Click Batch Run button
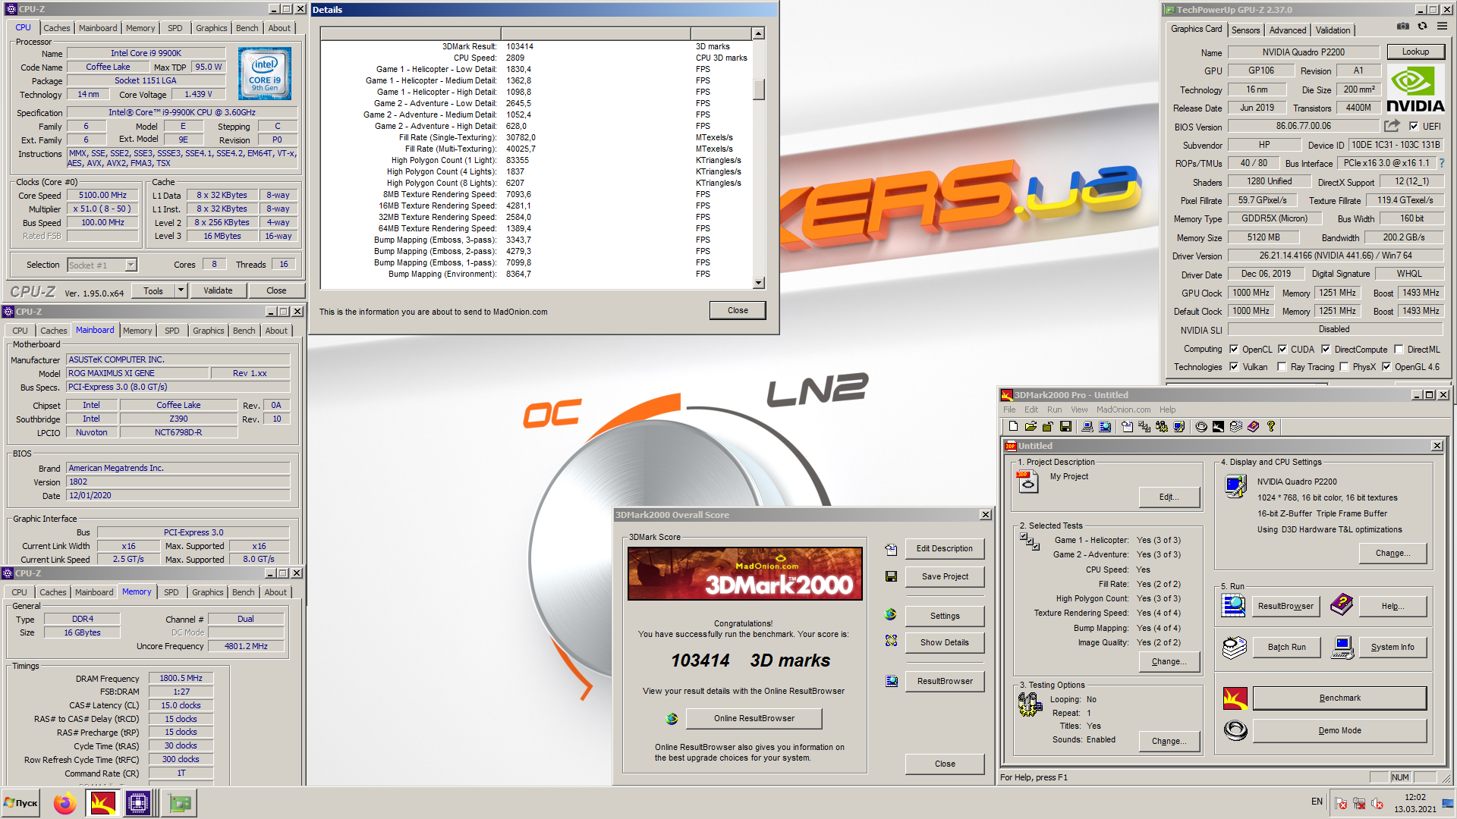The width and height of the screenshot is (1457, 819). (1286, 648)
